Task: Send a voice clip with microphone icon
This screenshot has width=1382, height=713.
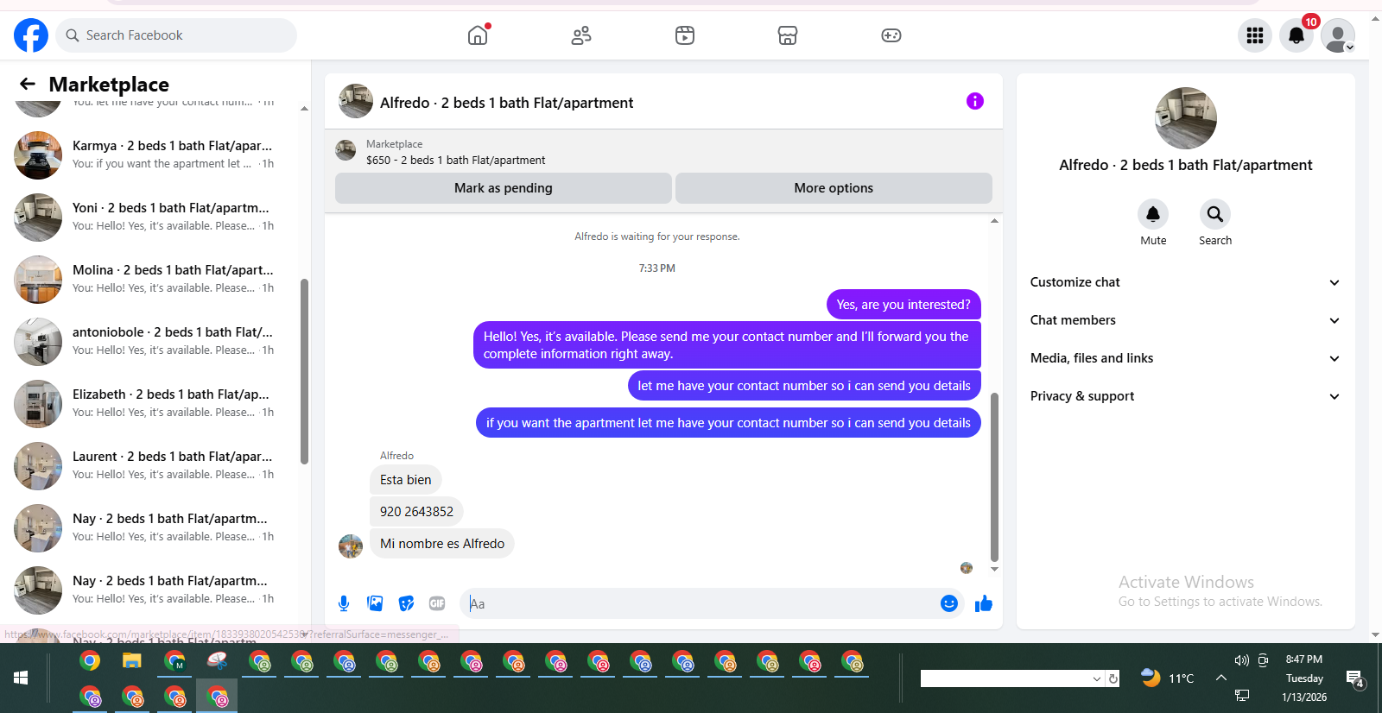Action: click(344, 603)
